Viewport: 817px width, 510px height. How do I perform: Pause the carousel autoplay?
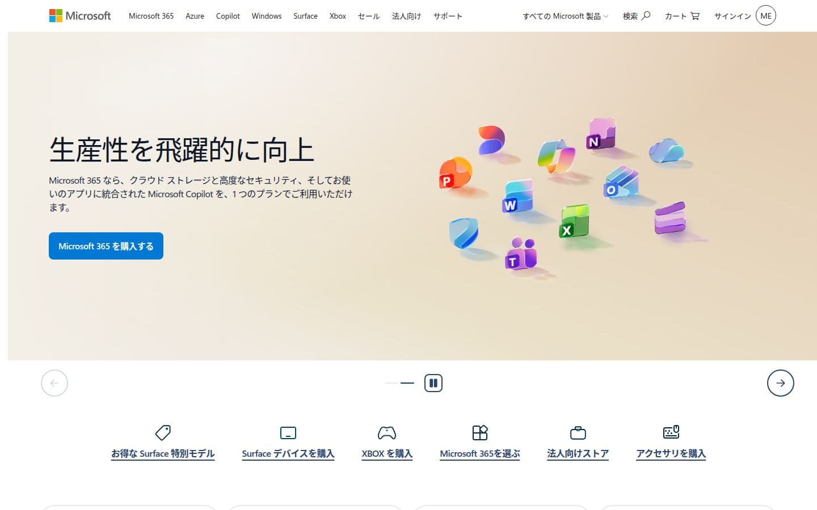[433, 383]
